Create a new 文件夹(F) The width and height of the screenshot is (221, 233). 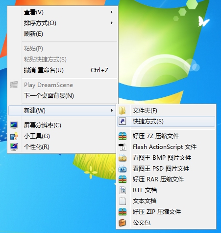point(166,111)
